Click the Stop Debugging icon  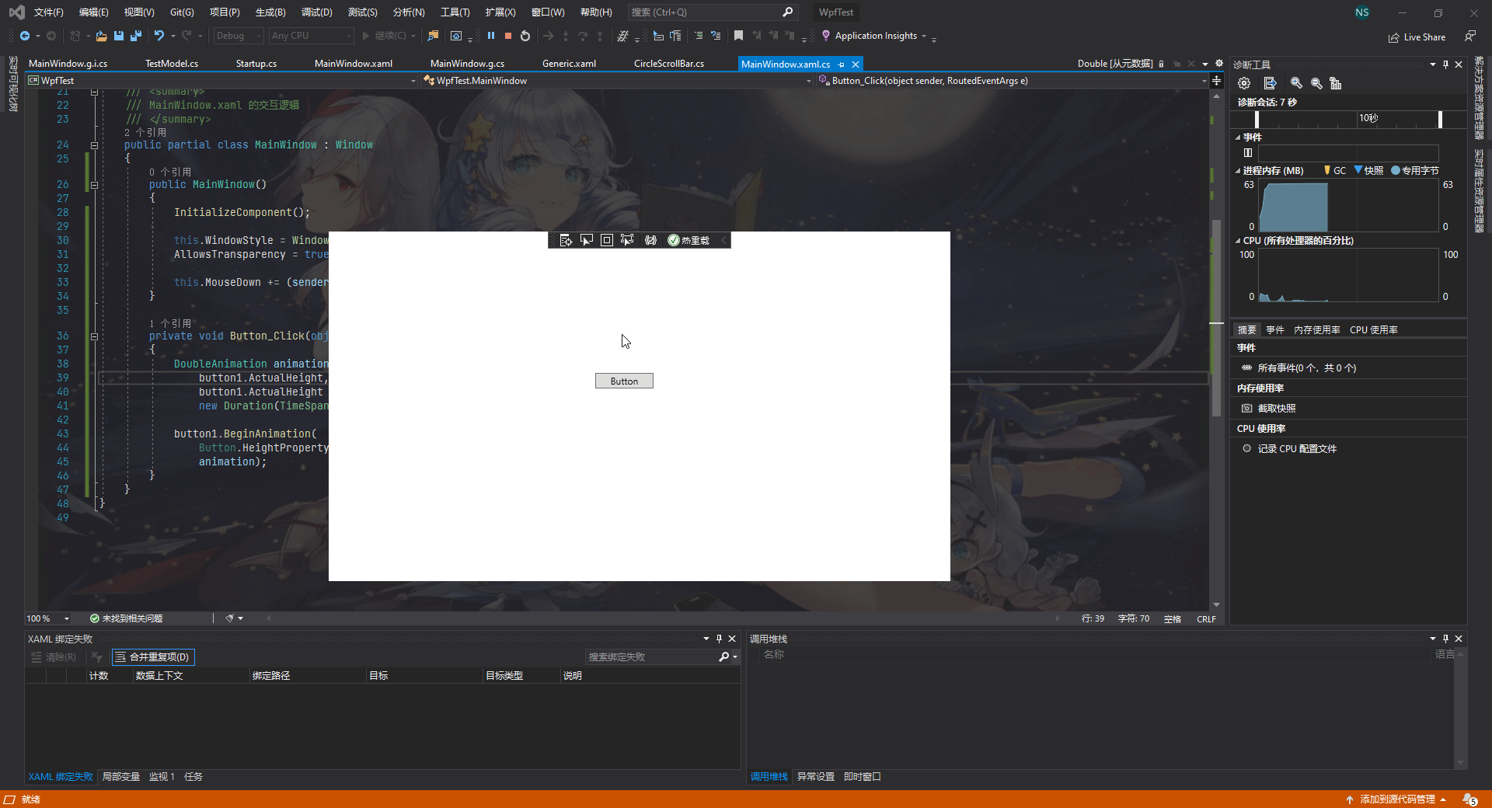tap(507, 36)
